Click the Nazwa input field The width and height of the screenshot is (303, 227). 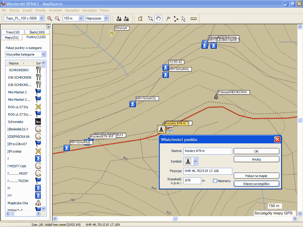(x=207, y=151)
